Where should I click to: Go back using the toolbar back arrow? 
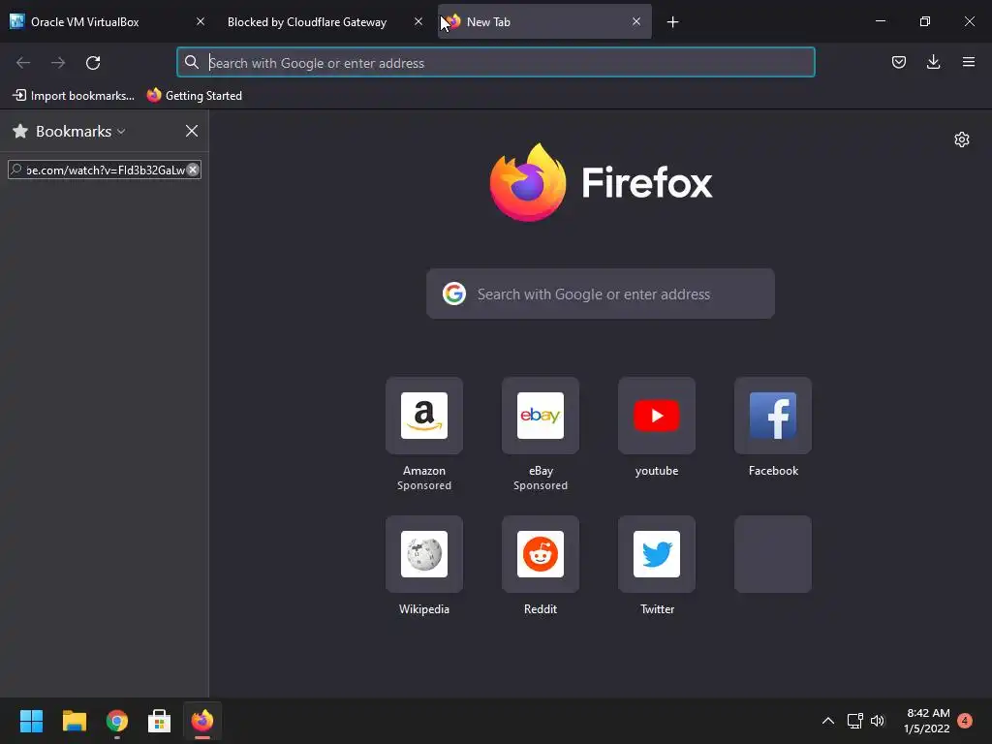point(23,63)
